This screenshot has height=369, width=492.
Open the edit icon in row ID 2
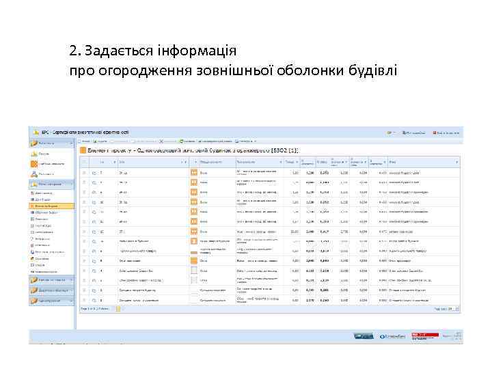pyautogui.click(x=94, y=300)
